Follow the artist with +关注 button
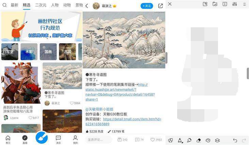 click(147, 6)
